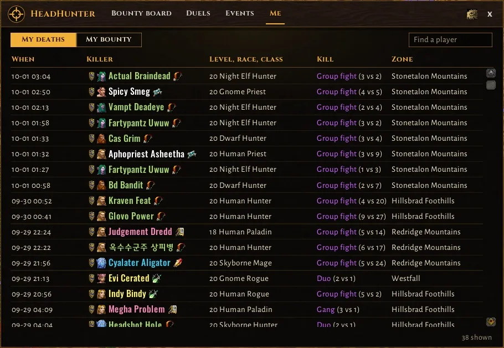Click the Find a player search field
This screenshot has height=348, width=504.
tap(450, 39)
